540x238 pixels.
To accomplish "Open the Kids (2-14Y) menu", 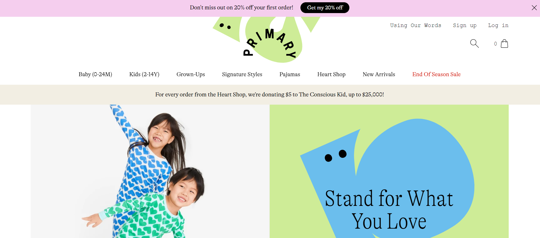I will pyautogui.click(x=144, y=74).
